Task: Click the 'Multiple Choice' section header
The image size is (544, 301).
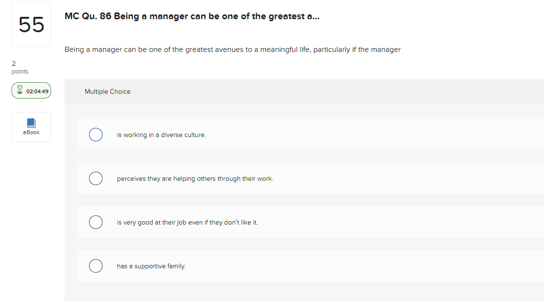Action: (x=107, y=91)
